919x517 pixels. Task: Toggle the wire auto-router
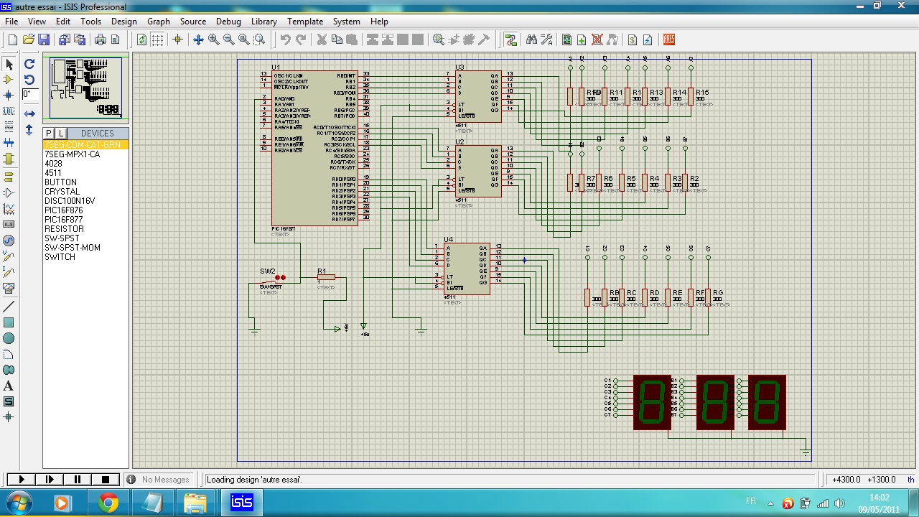(x=510, y=39)
